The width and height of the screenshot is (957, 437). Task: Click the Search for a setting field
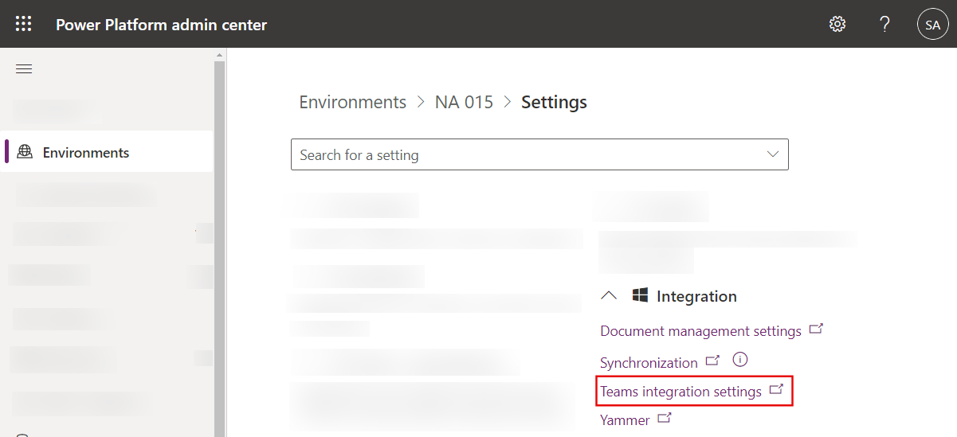click(x=539, y=154)
